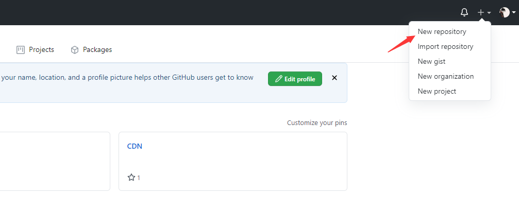Open Customize your pins
Viewport: 519px width, 213px height.
pyautogui.click(x=317, y=123)
